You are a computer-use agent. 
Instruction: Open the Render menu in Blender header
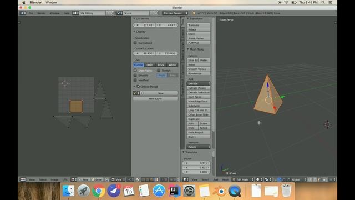[42, 13]
